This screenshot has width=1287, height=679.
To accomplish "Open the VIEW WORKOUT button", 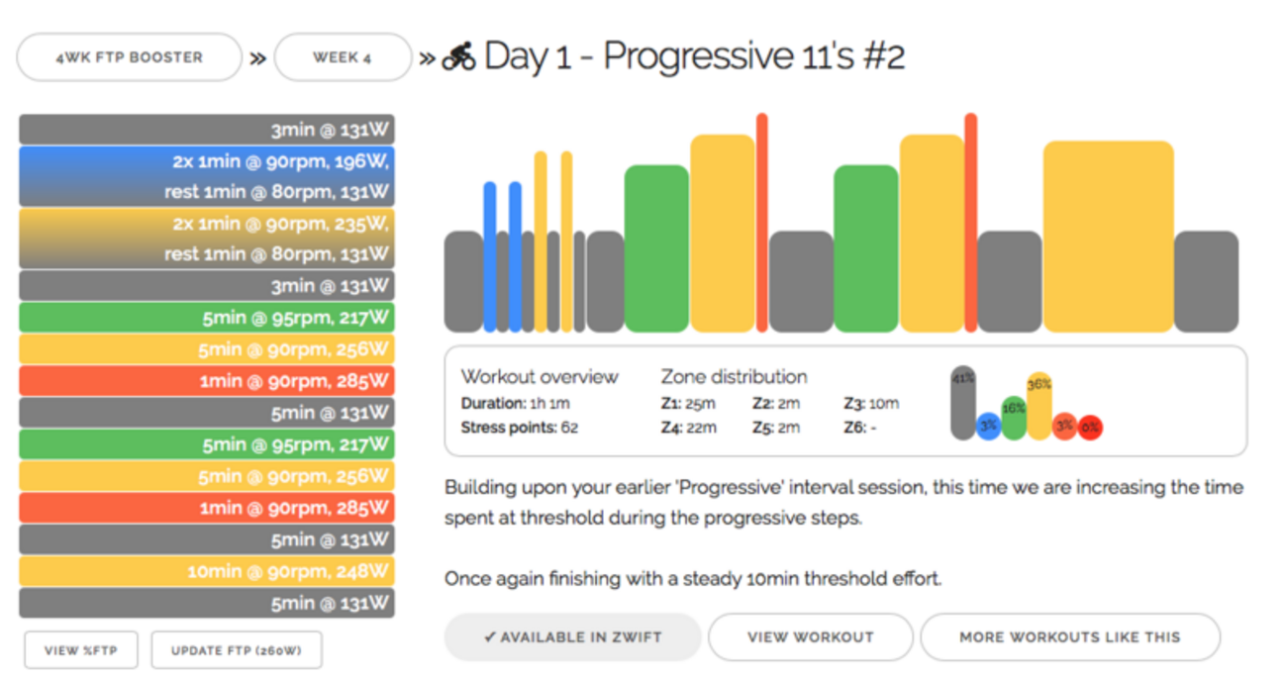I will click(810, 637).
